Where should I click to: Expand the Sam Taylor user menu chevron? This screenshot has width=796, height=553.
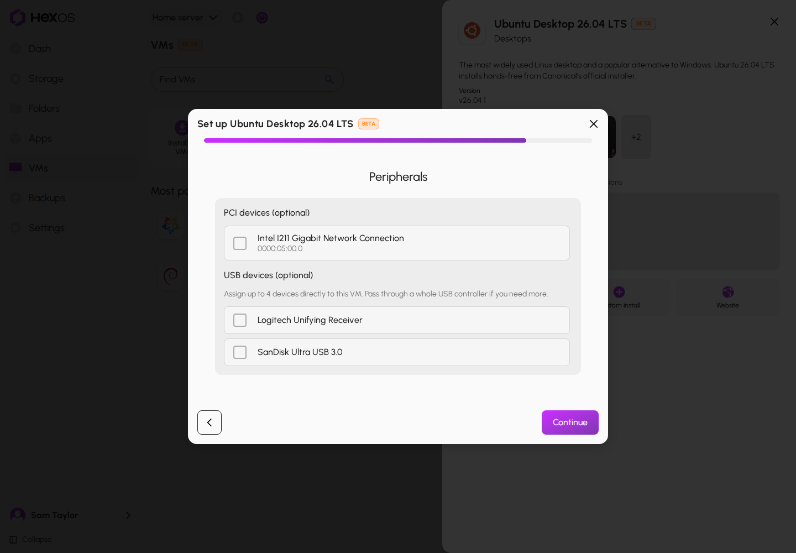[128, 515]
